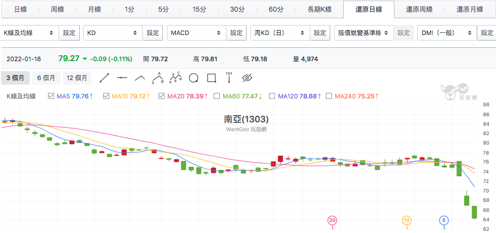Enable the MA60 checkbox

(x=216, y=96)
